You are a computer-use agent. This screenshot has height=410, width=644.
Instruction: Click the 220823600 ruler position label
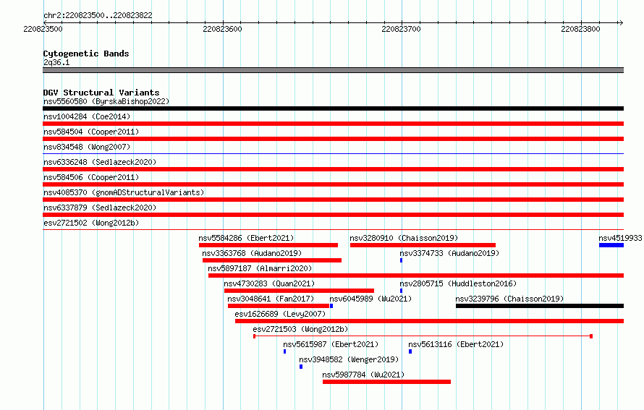click(222, 29)
